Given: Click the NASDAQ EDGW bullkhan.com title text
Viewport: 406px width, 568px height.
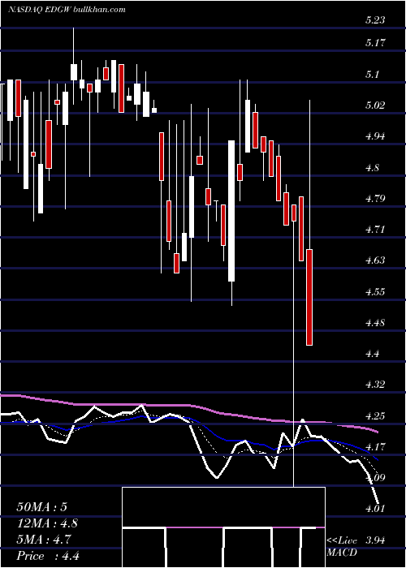Looking at the screenshot, I should point(67,10).
